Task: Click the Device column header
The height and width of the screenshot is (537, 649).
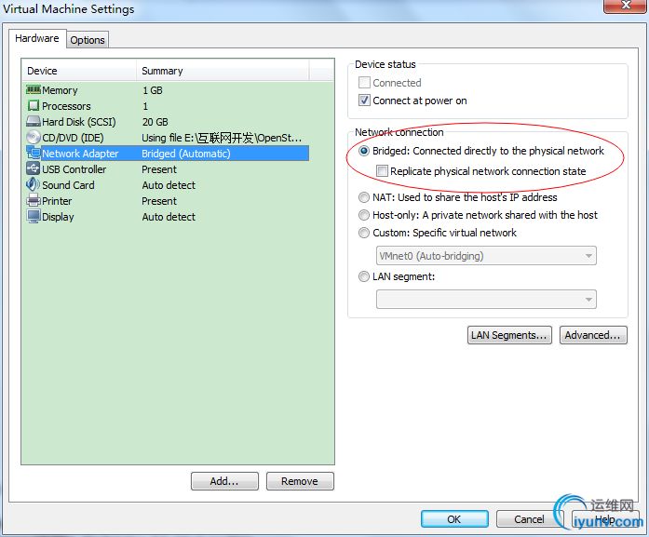Action: coord(79,71)
